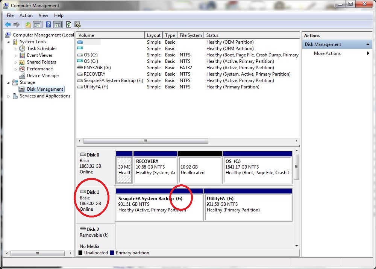Click the console tree horizontal scrollbar right arrow
This screenshot has height=269, width=376.
70,253
